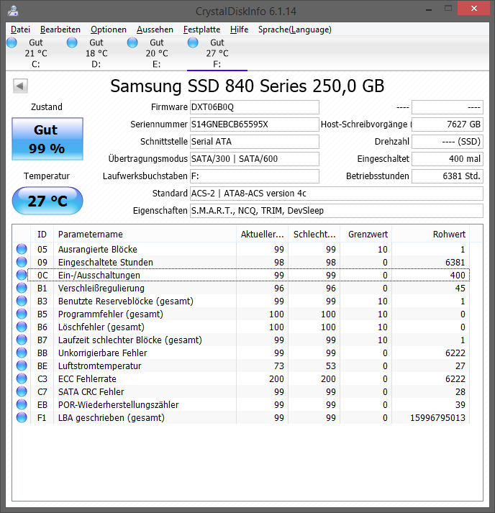Click the Laufwerksbuchstaben field F:
This screenshot has width=495, height=513.
[x=255, y=176]
